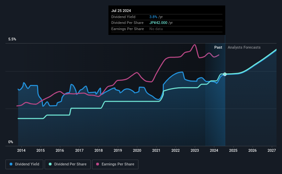
Task: Click the pink Earnings Per Share legend dot
Action: tap(98, 164)
